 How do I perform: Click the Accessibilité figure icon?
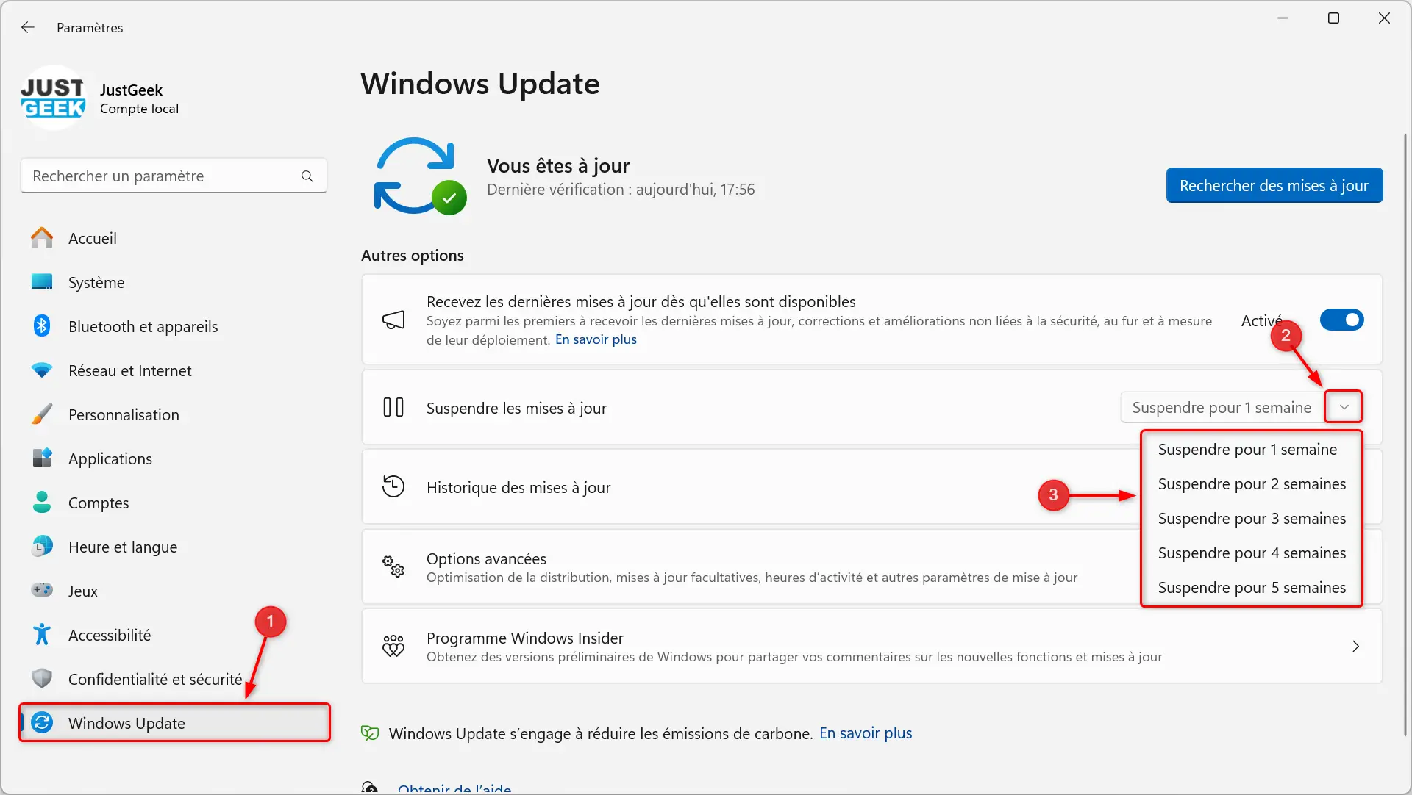coord(42,634)
